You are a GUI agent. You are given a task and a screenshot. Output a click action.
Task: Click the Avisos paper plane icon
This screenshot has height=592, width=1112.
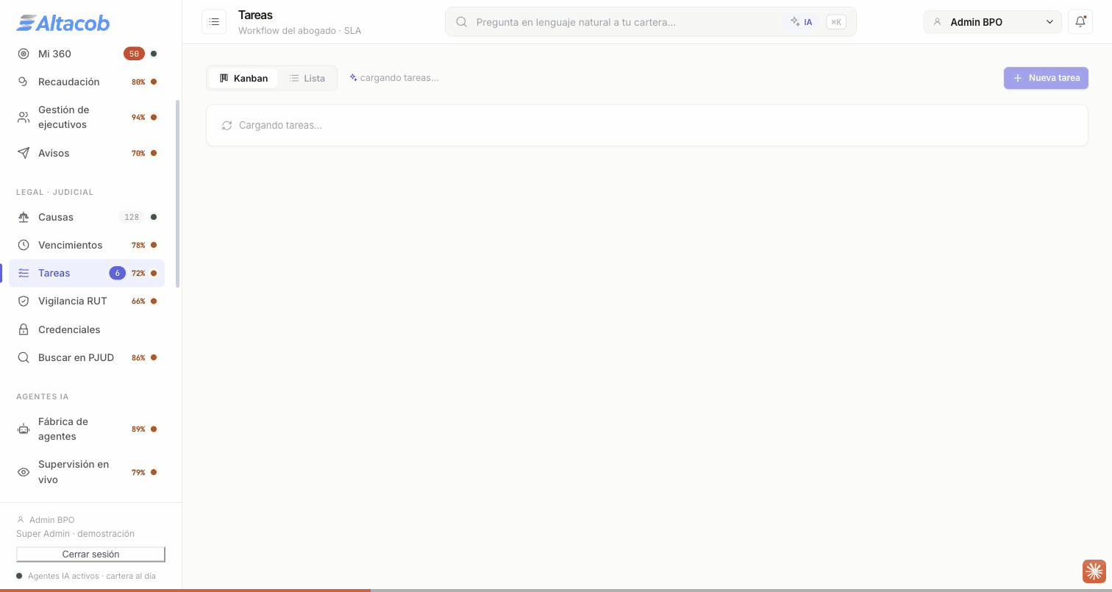pos(24,153)
